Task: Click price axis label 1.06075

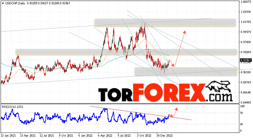Action: pos(246,2)
